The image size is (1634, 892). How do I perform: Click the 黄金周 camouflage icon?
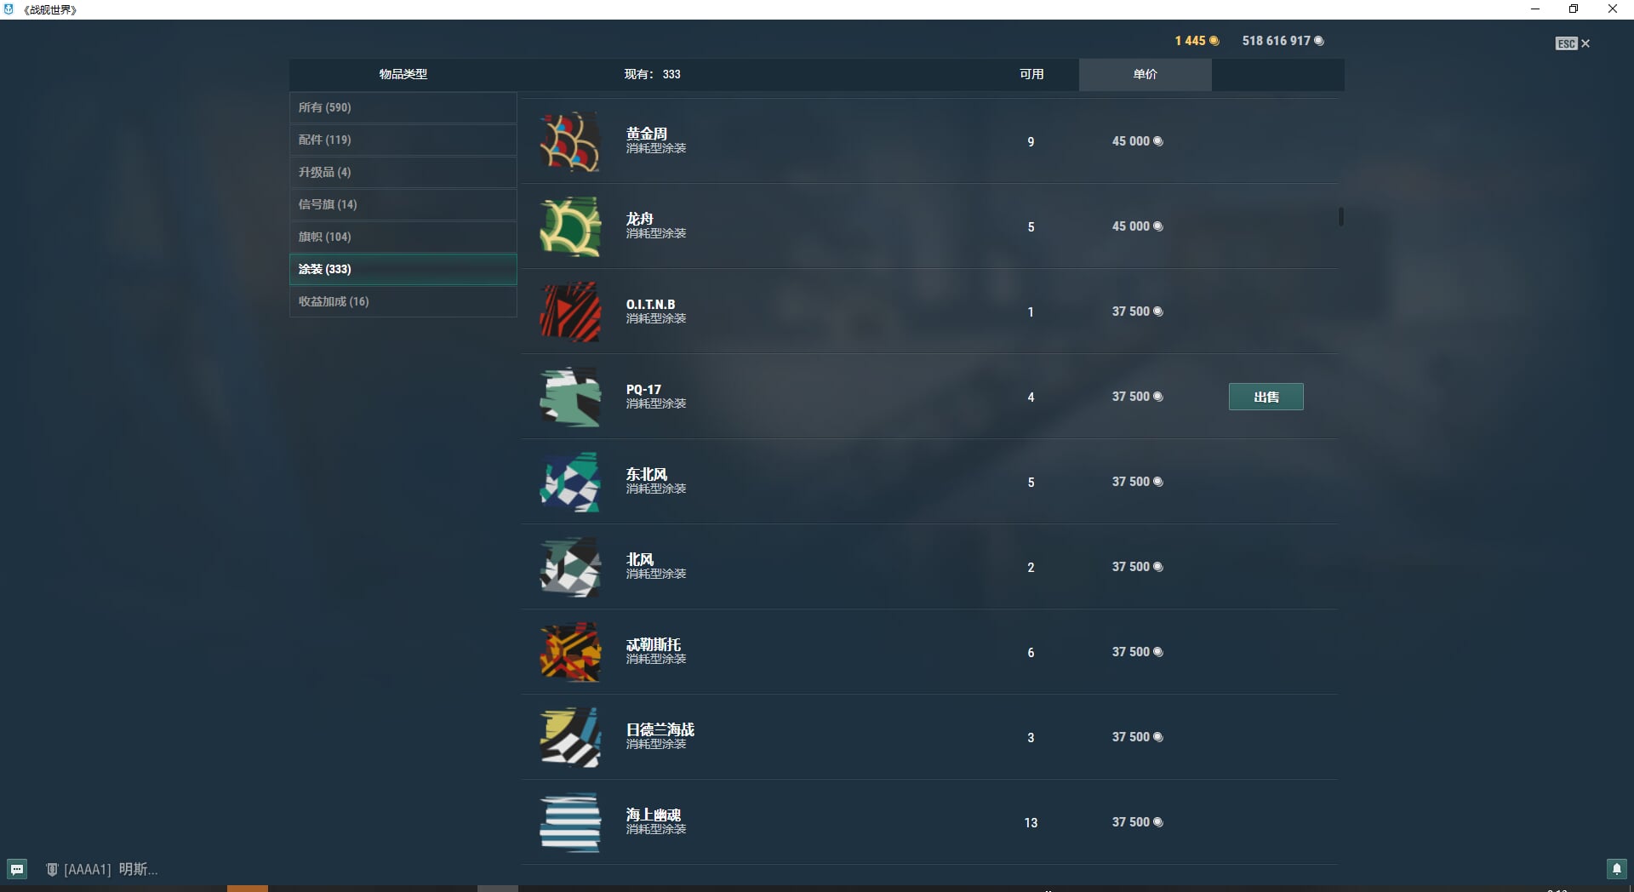[x=570, y=141]
